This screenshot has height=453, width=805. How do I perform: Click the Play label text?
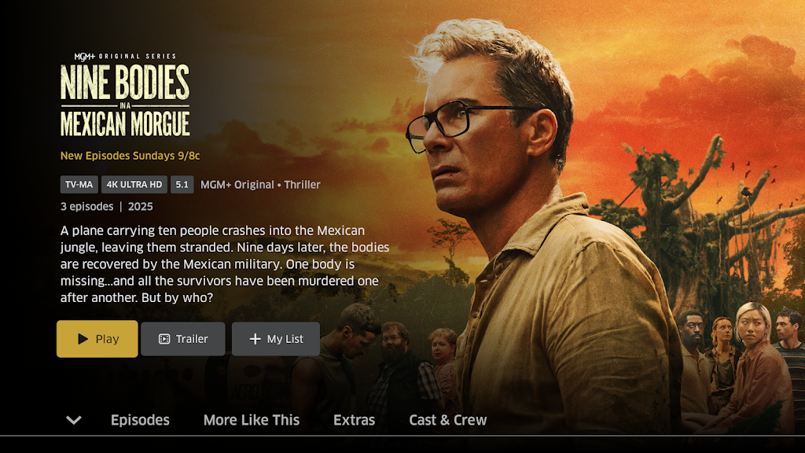[x=107, y=339]
